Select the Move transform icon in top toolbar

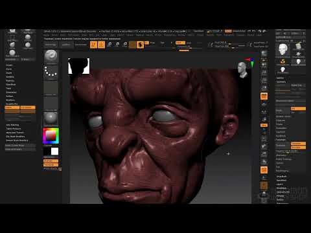(109, 45)
